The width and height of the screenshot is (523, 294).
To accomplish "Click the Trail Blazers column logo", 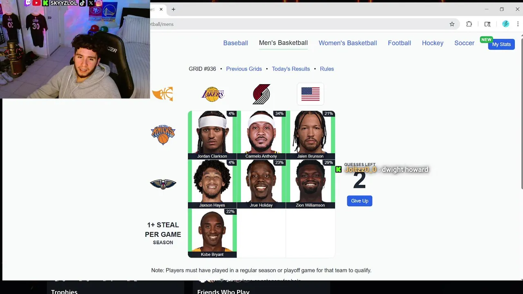I will point(261,94).
